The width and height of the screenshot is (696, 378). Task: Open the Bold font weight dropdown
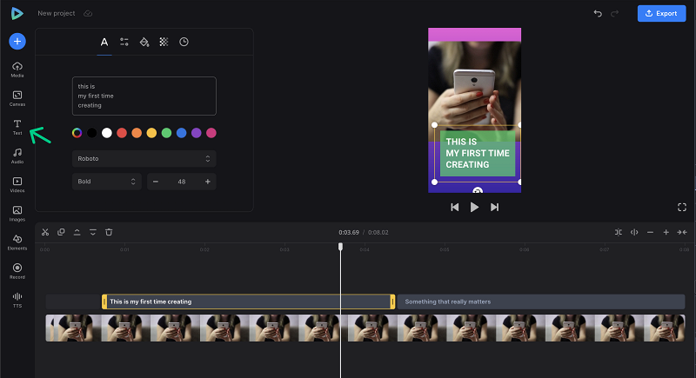107,182
